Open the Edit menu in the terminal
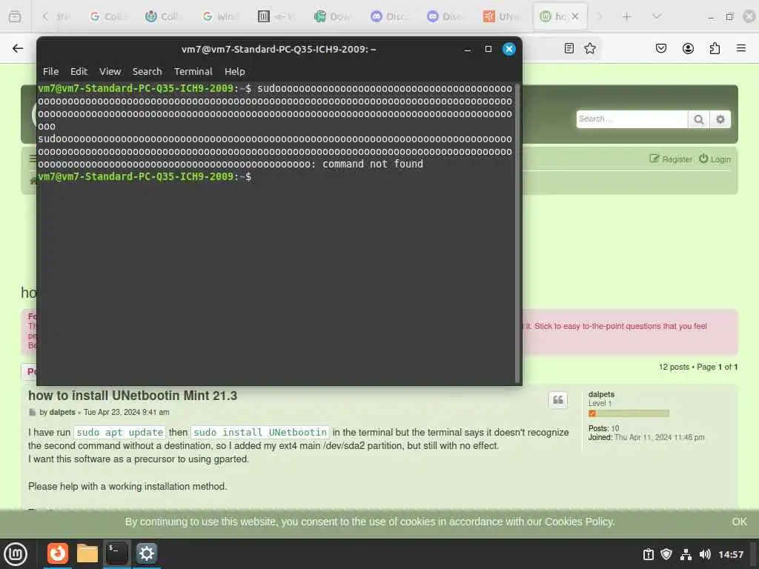The width and height of the screenshot is (759, 569). point(79,72)
